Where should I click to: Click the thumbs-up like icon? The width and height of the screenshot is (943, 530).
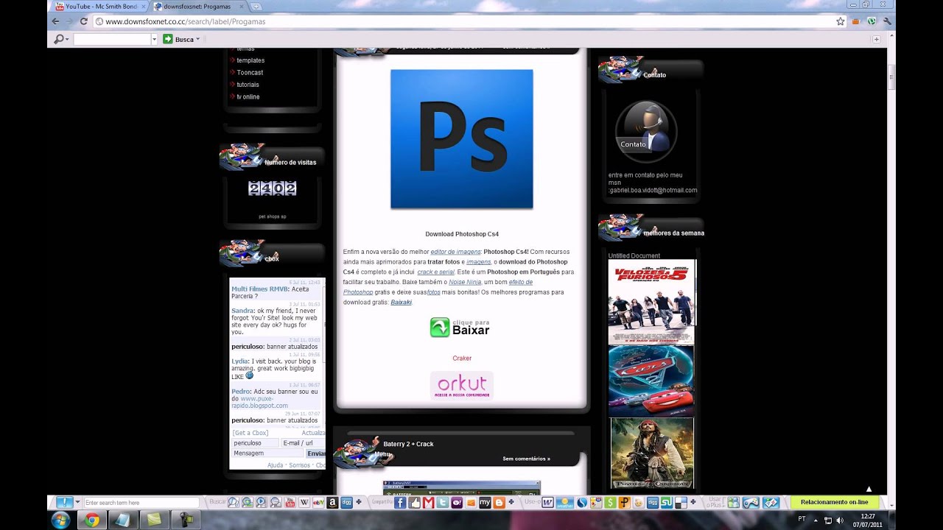[x=414, y=503]
